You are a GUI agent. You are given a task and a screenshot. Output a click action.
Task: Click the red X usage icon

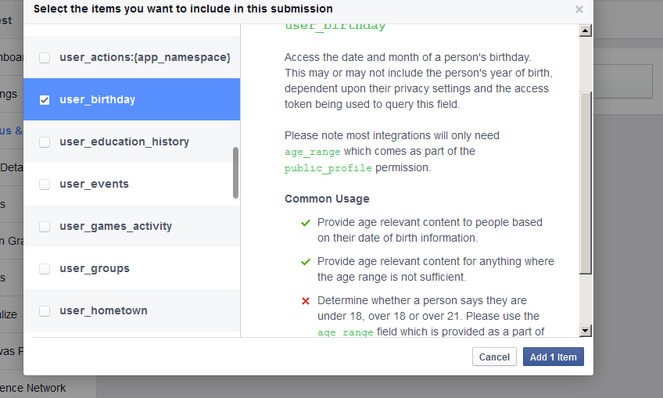pos(306,301)
